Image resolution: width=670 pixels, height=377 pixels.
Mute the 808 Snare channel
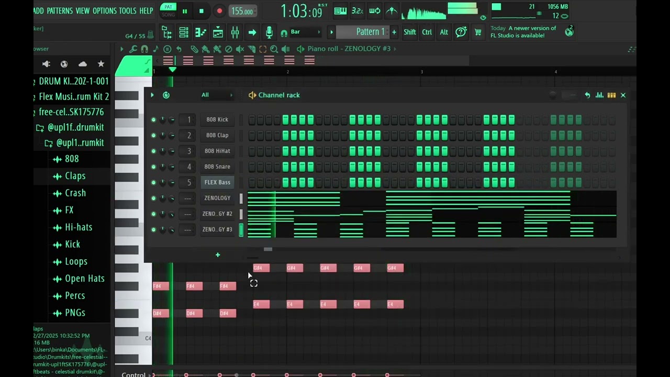tap(153, 167)
